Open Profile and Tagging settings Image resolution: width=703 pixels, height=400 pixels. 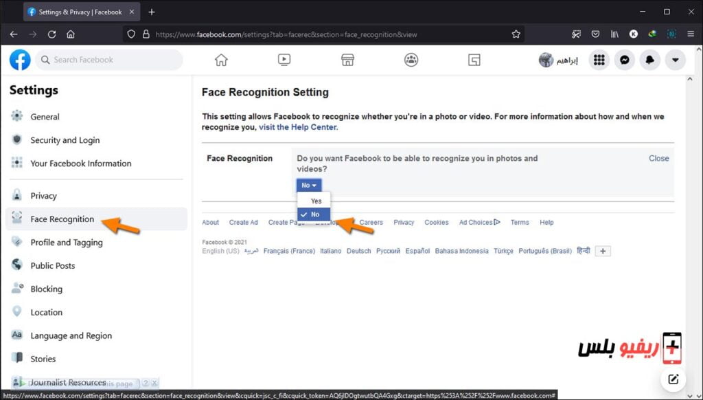tap(66, 243)
